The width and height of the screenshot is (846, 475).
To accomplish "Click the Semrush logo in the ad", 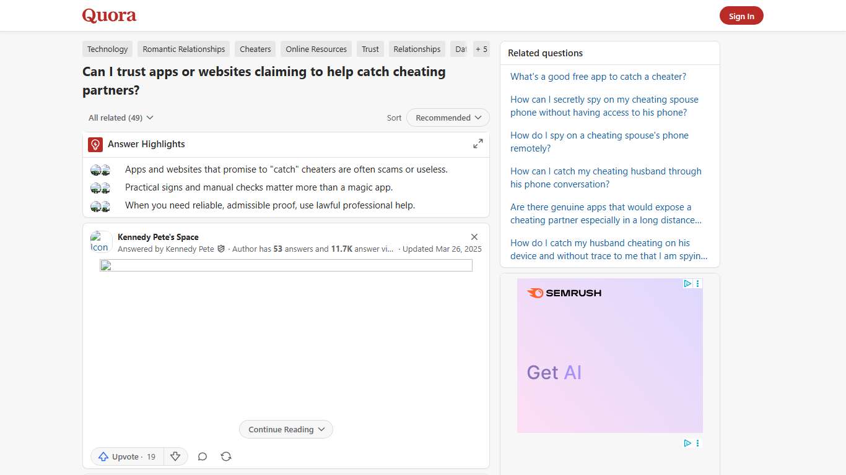I will [564, 293].
